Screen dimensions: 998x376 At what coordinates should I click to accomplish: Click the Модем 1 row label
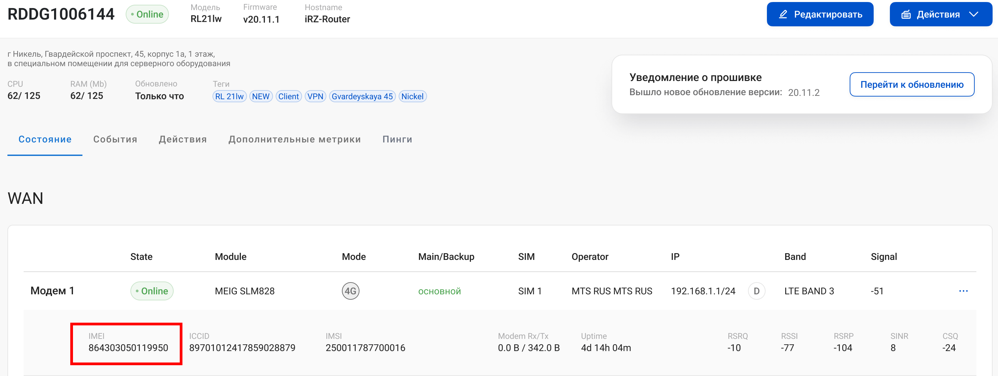(52, 291)
